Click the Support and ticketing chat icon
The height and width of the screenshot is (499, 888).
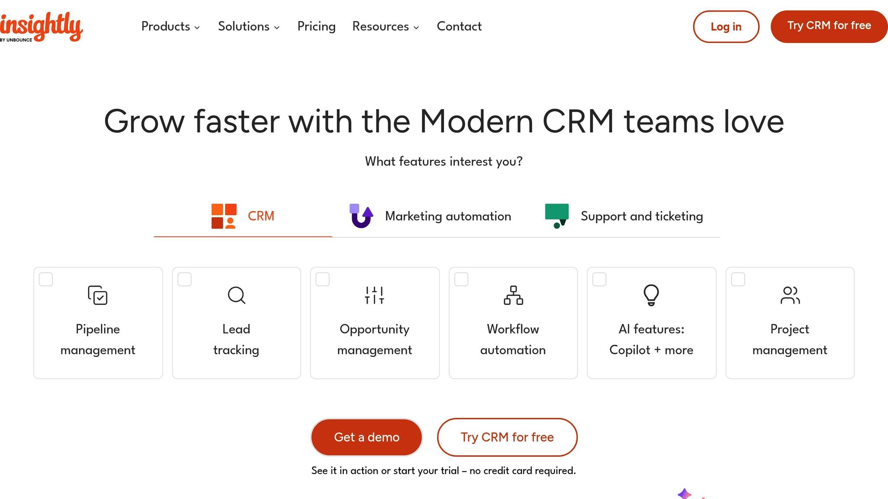tap(557, 216)
